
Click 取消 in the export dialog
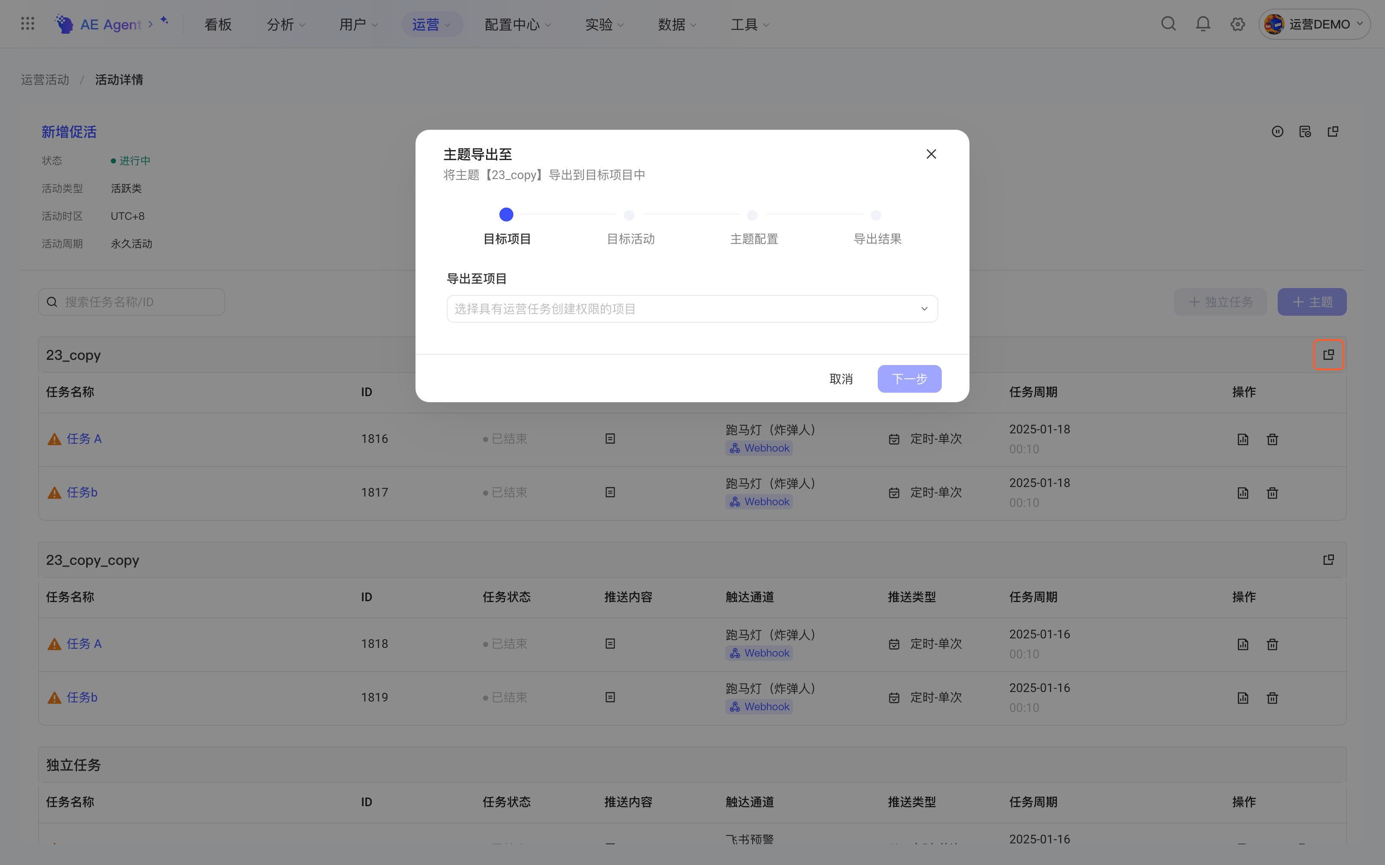pyautogui.click(x=841, y=379)
